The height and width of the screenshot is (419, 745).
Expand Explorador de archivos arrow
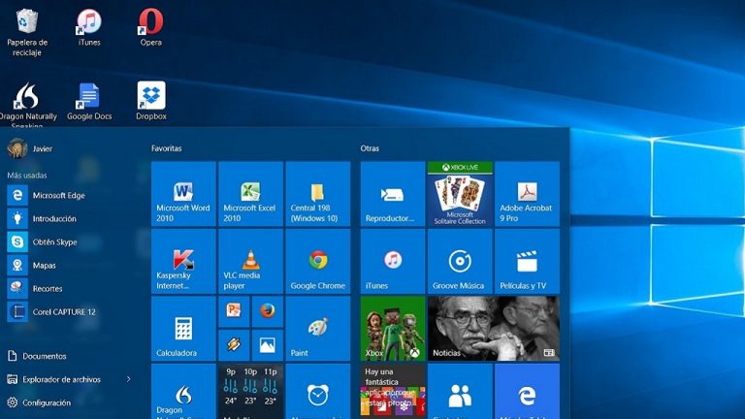point(128,379)
